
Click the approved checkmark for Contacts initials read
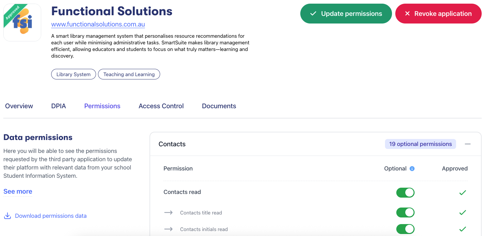click(x=462, y=229)
